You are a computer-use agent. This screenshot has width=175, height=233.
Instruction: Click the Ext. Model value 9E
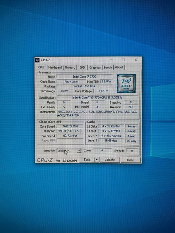coord(98,107)
